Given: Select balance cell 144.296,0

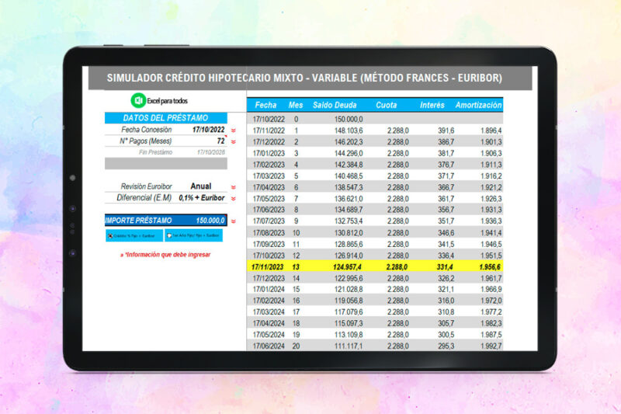Looking at the screenshot, I should tap(349, 153).
